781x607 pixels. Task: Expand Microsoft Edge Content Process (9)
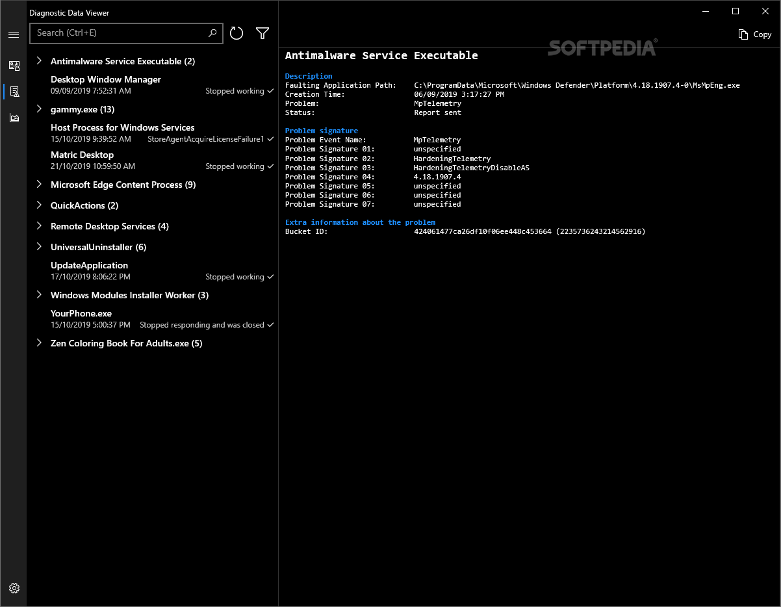pos(39,185)
